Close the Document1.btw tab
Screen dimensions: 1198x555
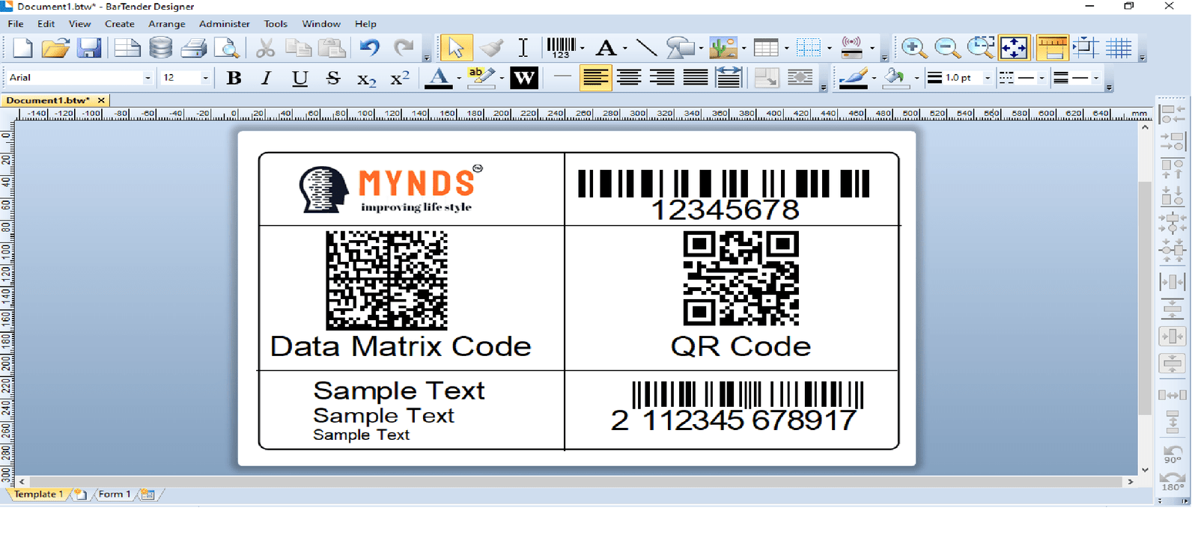pos(101,100)
